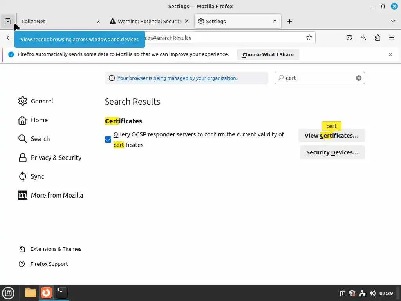Open Firefox View recent browsing icon
This screenshot has height=301, width=401.
coord(8,21)
